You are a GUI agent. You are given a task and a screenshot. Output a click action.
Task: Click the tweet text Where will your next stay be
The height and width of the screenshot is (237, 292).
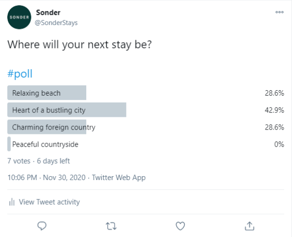[x=79, y=45]
